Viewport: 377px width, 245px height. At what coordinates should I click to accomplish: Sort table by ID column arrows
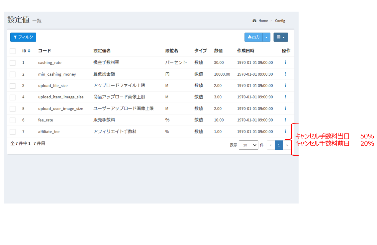[x=29, y=51]
